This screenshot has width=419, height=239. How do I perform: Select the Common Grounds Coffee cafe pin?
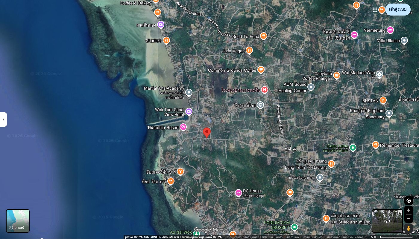point(261,70)
